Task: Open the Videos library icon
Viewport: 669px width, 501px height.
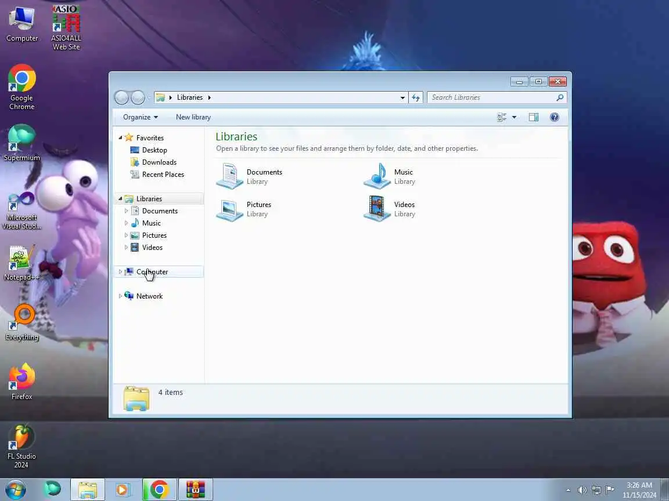Action: pyautogui.click(x=377, y=209)
